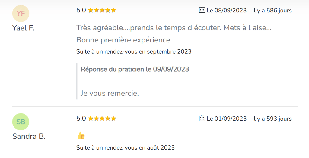Click the date text Le 01/09/2023
The height and width of the screenshot is (158, 309).
pos(227,119)
